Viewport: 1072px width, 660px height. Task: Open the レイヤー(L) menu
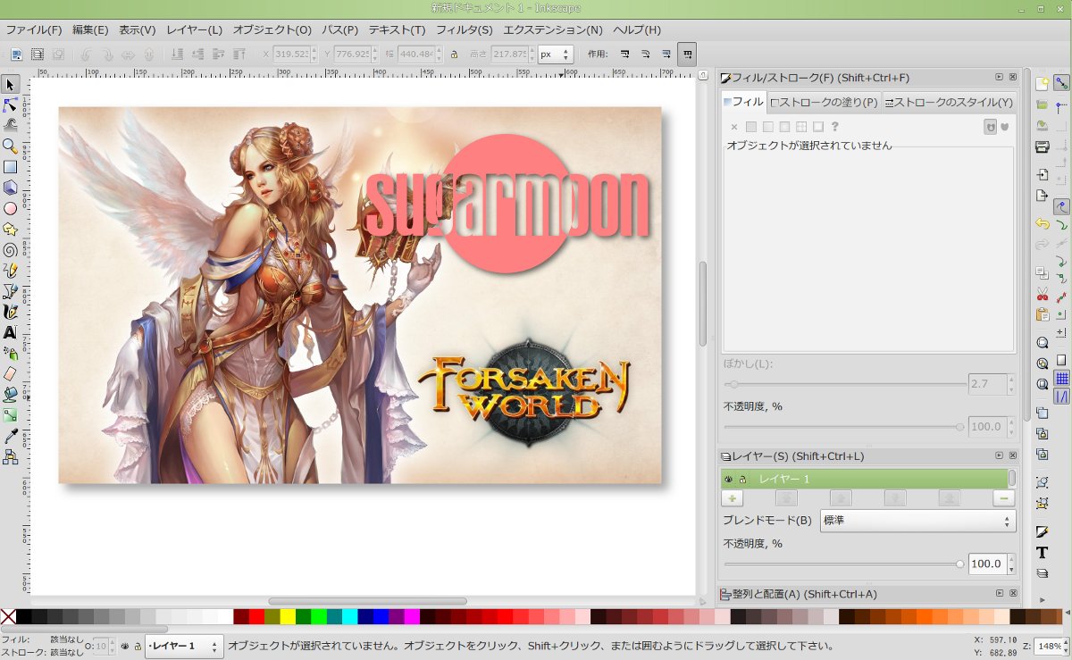pos(194,29)
